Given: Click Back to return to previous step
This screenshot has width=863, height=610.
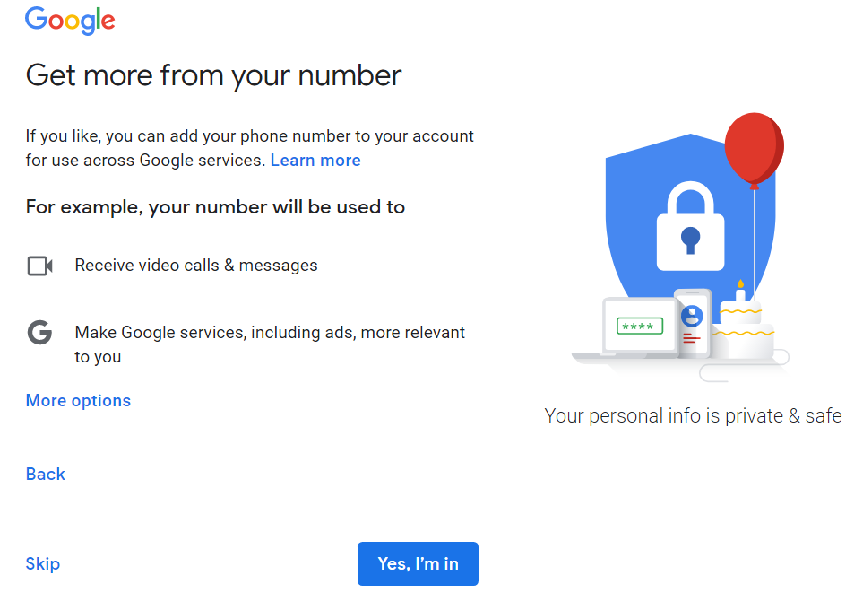Looking at the screenshot, I should point(45,474).
